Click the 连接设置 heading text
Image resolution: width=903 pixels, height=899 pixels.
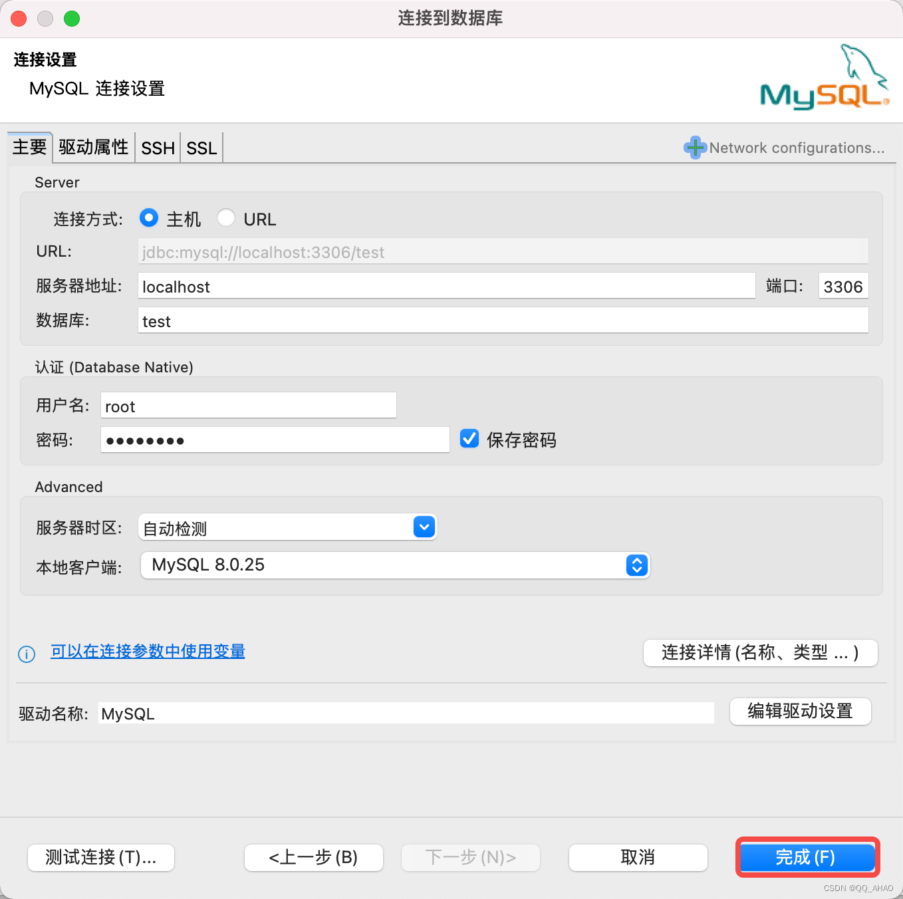[45, 60]
